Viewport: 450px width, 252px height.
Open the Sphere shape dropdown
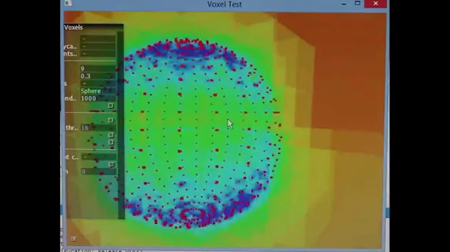[x=98, y=91]
